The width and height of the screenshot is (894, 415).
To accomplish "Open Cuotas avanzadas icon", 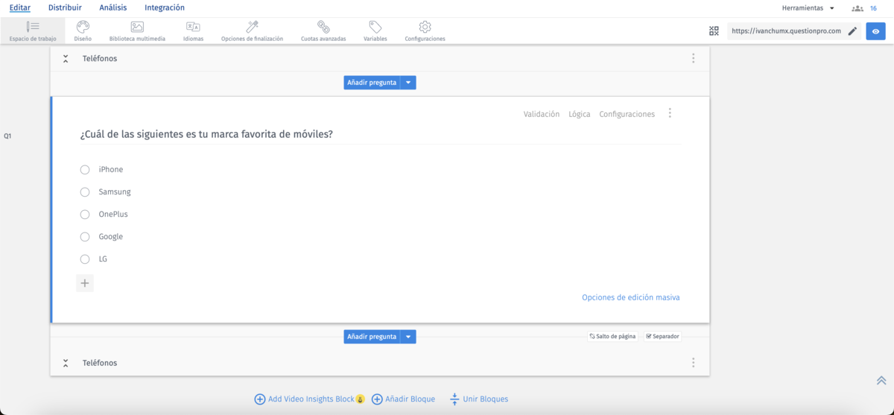I will 323,27.
